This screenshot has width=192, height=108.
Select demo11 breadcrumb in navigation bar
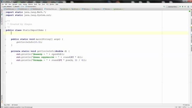(16, 7)
